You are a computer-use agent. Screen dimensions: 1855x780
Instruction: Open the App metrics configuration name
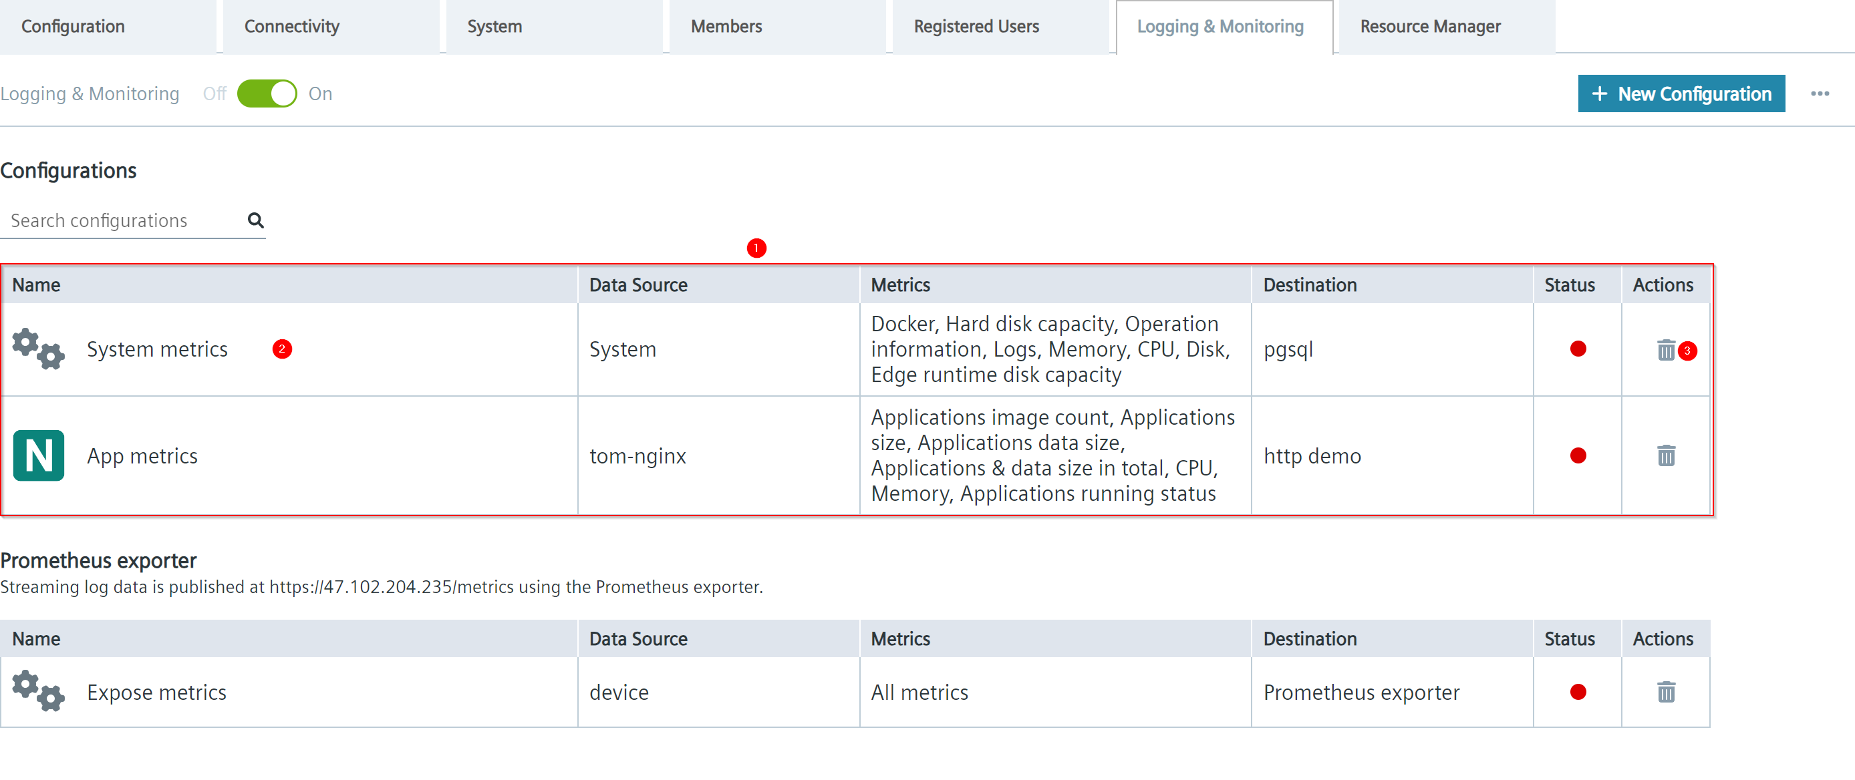pos(142,456)
